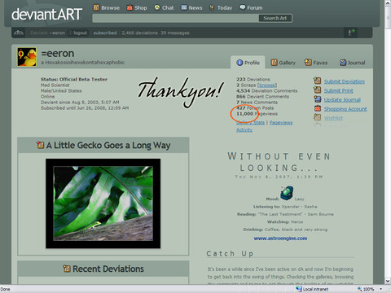Click the 4,534 Deviation Comments text

point(267,91)
